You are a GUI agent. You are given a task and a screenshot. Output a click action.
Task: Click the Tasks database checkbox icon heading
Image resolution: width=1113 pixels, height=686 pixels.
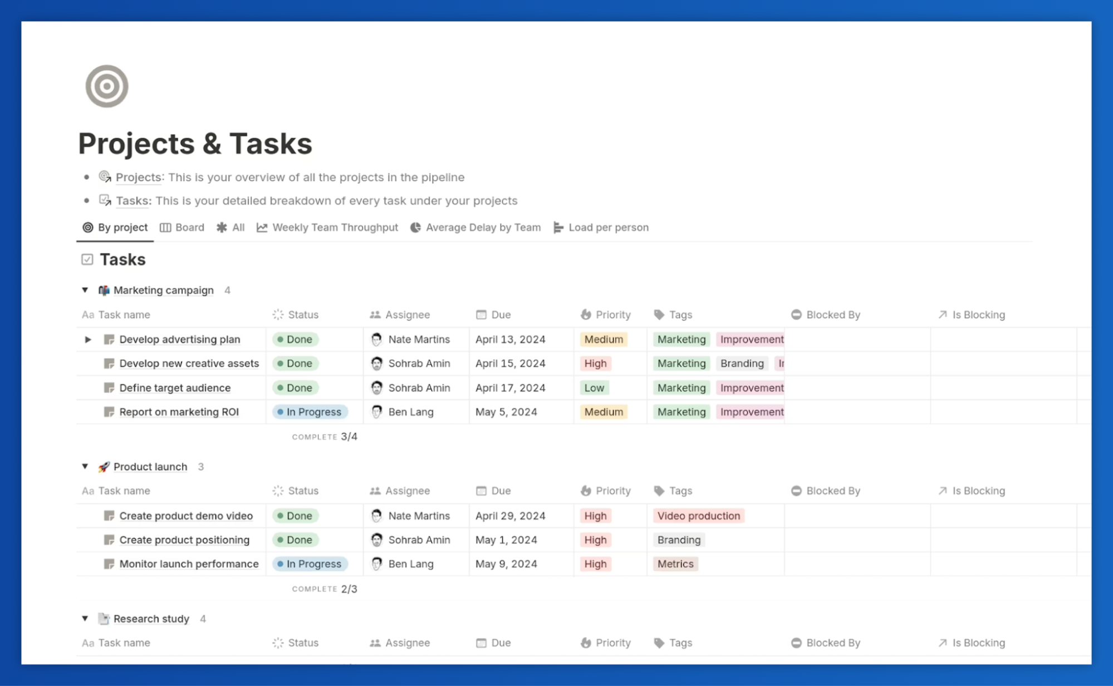coord(87,259)
